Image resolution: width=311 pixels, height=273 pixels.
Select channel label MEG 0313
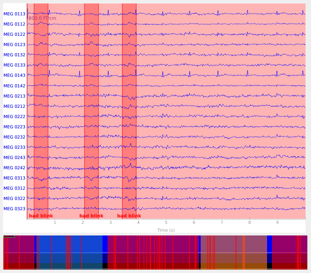14,178
